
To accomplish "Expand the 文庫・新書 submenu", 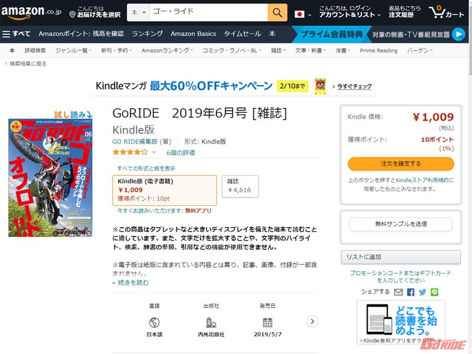I will (x=310, y=51).
